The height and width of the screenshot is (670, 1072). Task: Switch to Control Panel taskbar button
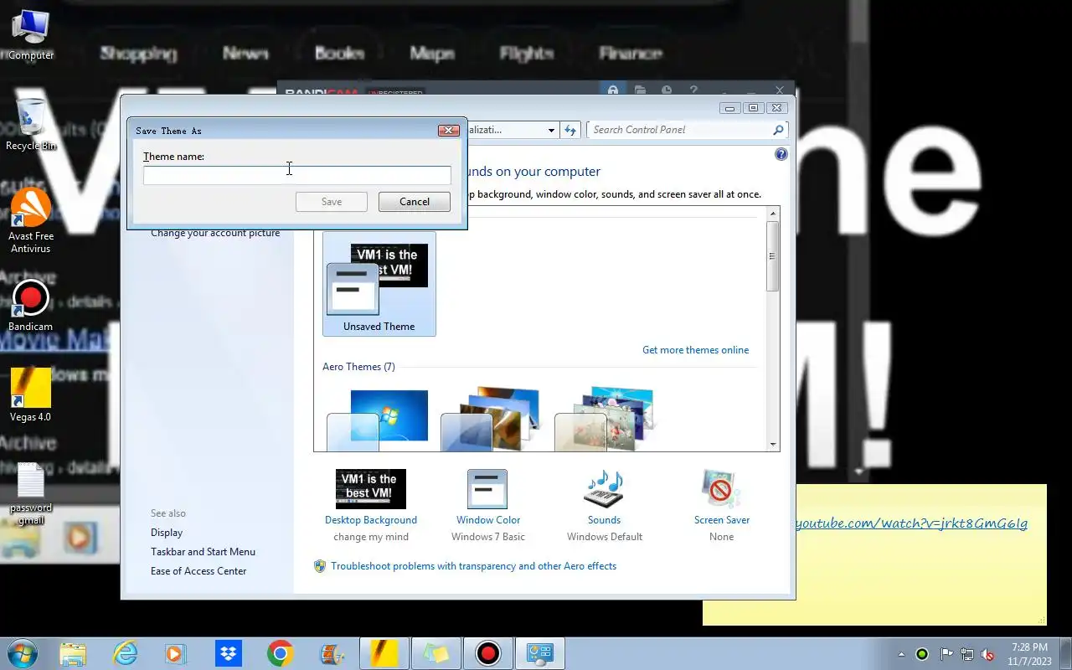pos(540,653)
